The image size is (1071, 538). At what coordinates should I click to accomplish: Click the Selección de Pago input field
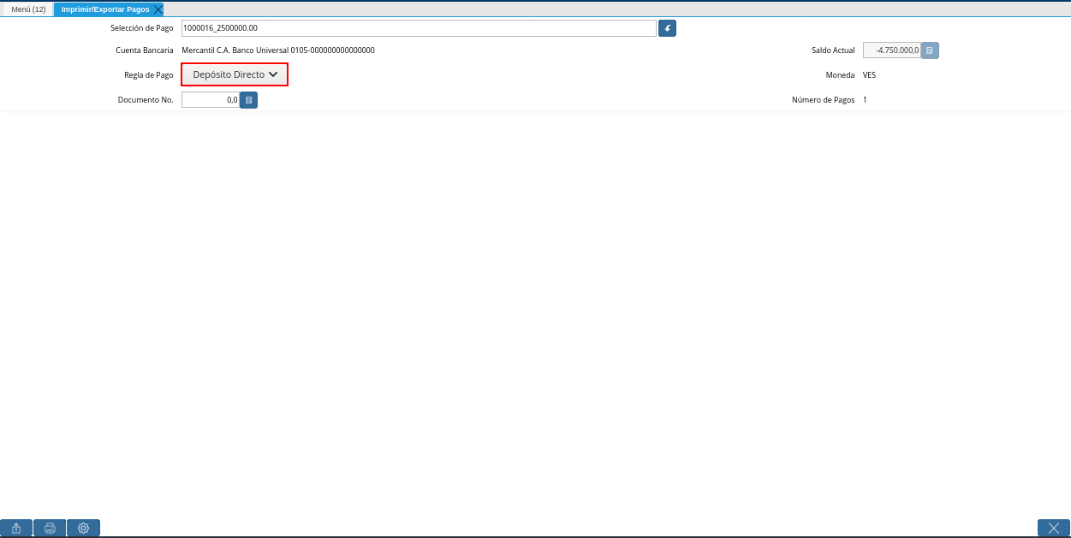(x=419, y=28)
